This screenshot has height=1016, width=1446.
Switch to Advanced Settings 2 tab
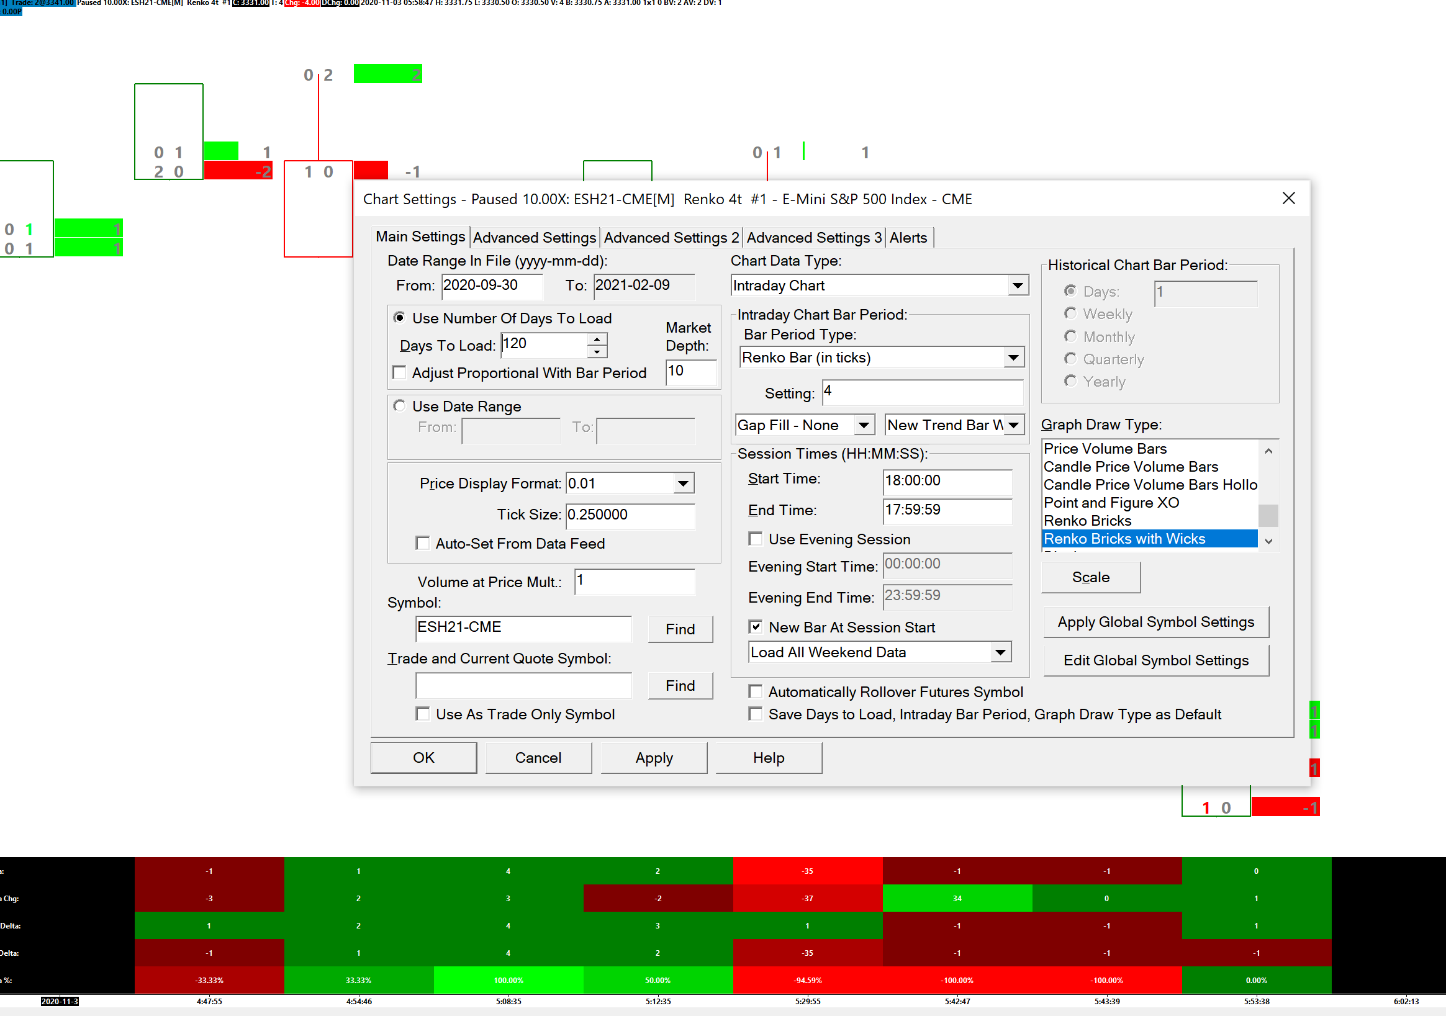671,237
